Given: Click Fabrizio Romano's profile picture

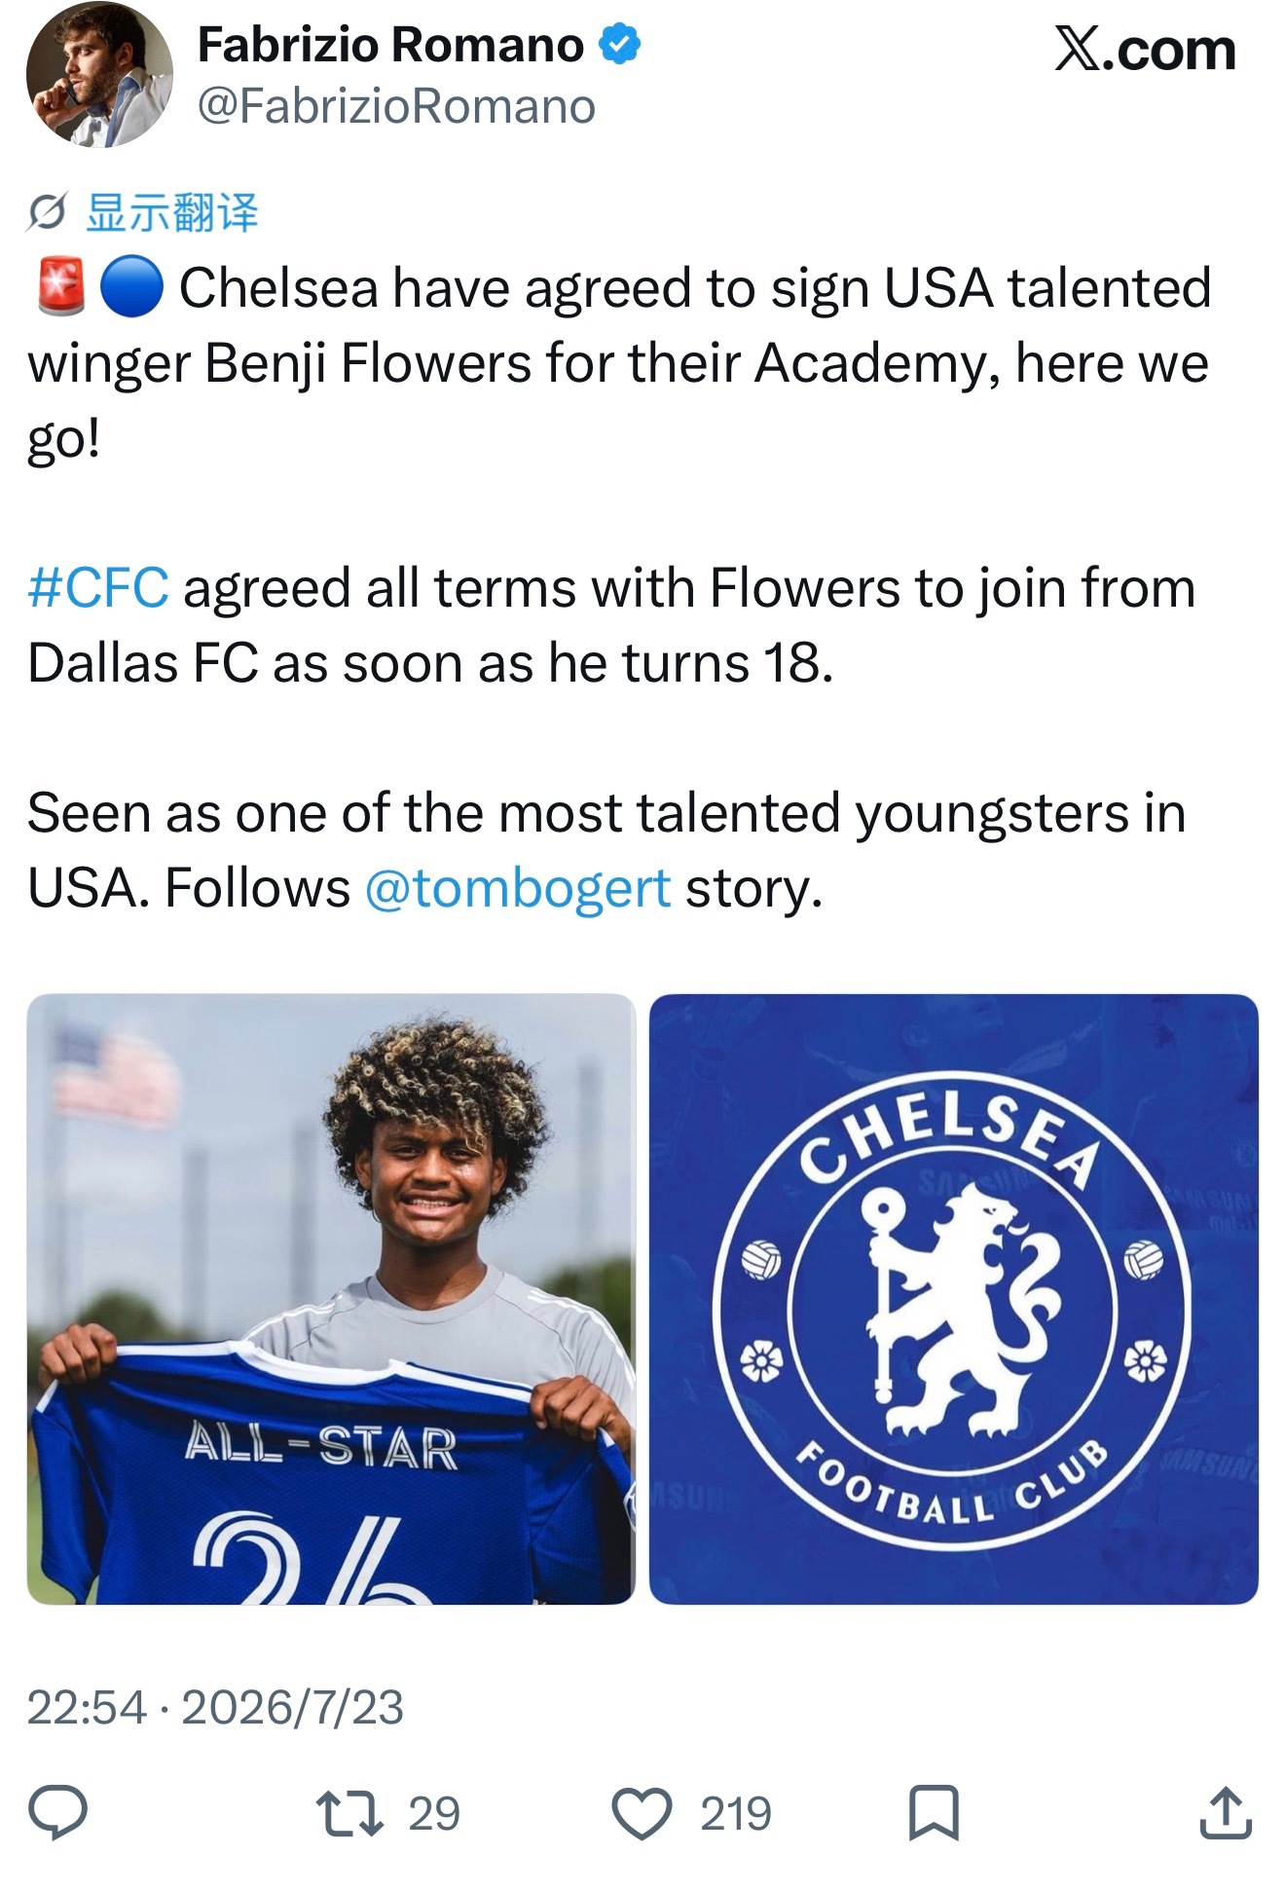Looking at the screenshot, I should click(x=99, y=74).
